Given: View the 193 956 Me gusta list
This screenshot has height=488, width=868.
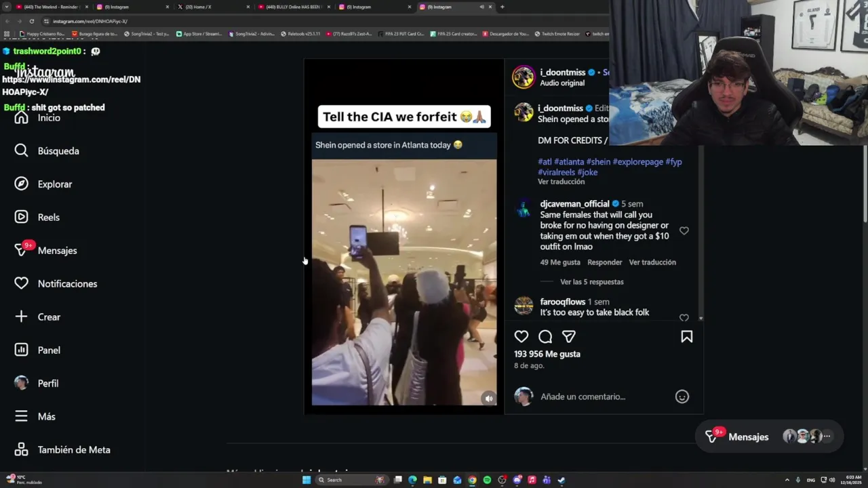Looking at the screenshot, I should tap(547, 354).
